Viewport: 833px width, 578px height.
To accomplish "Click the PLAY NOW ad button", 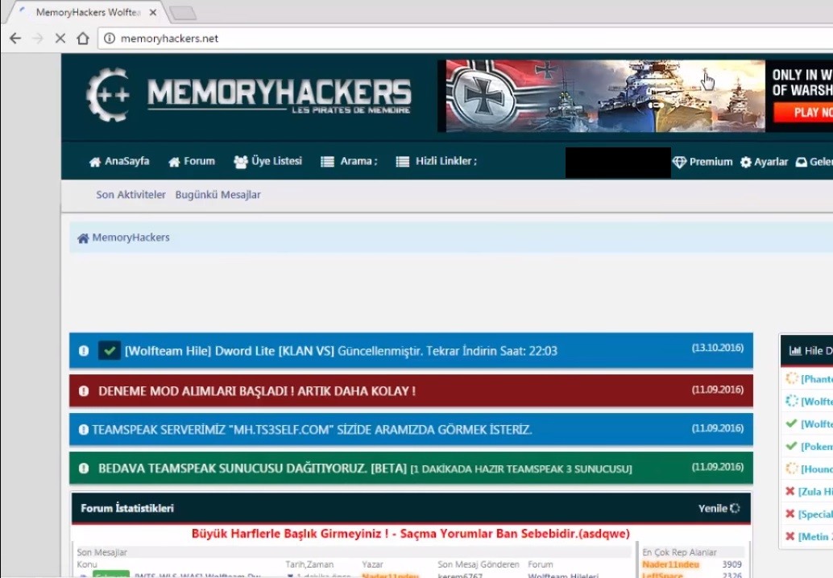I will pos(804,113).
